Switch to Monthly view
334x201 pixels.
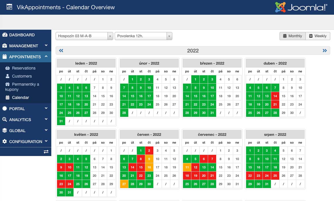click(x=293, y=36)
